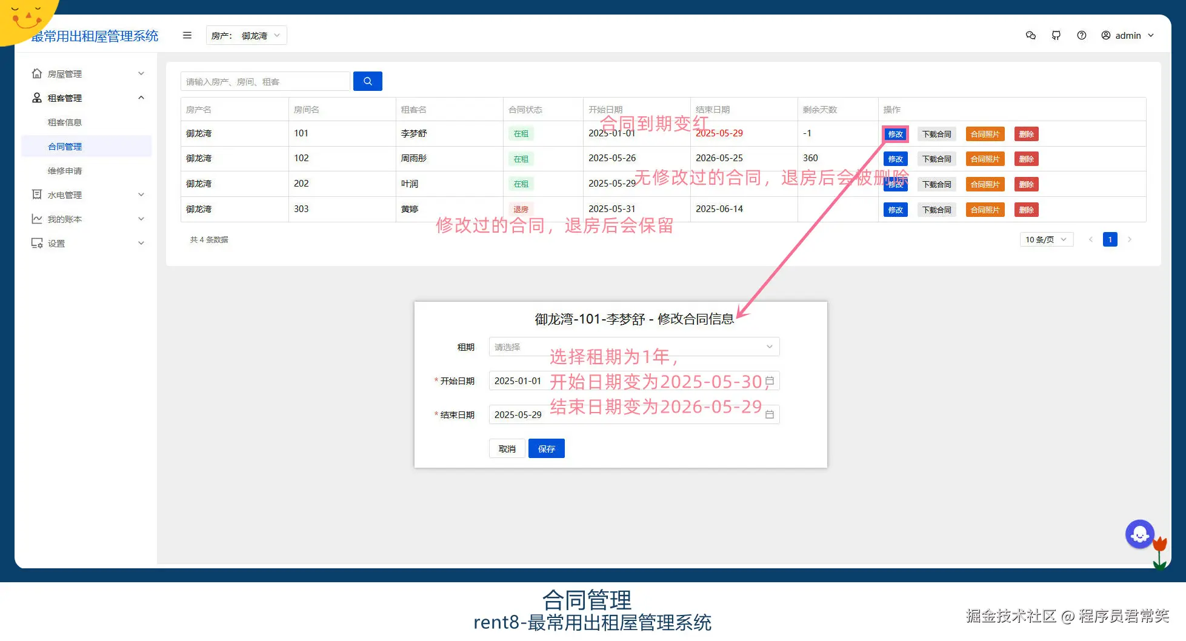Viewport: 1186px width, 641px height.
Task: Click the admin avatar icon
Action: [1105, 35]
